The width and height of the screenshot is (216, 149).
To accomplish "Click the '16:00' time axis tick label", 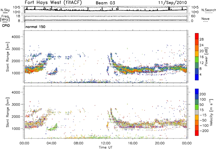I will coord(133,143).
